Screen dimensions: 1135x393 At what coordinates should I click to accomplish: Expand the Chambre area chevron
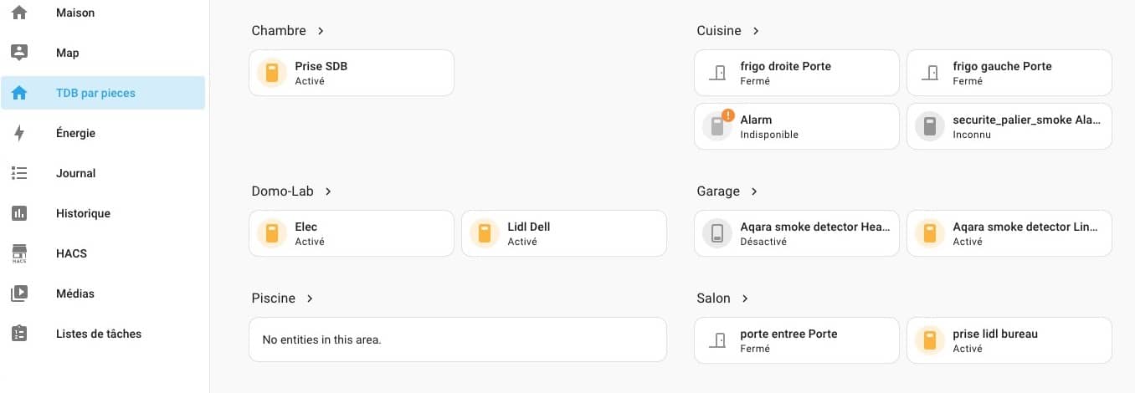(x=321, y=31)
